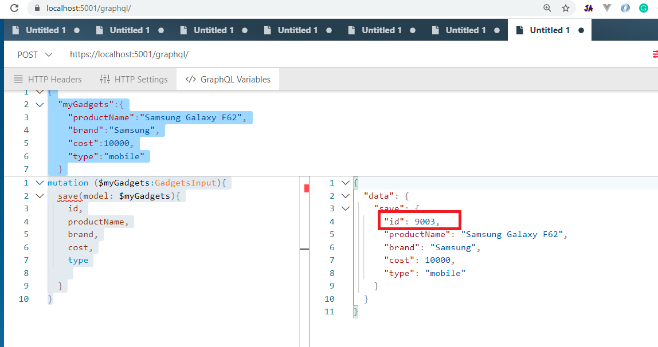Collapse the mutation block on line 1
The height and width of the screenshot is (347, 658).
click(39, 183)
